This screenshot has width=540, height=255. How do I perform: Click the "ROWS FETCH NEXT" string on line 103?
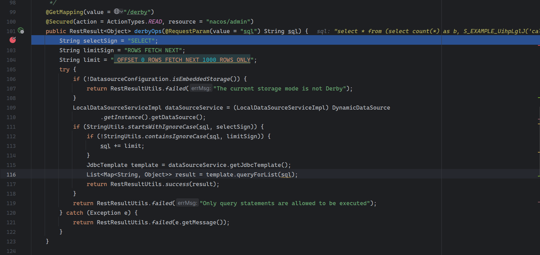pyautogui.click(x=153, y=50)
